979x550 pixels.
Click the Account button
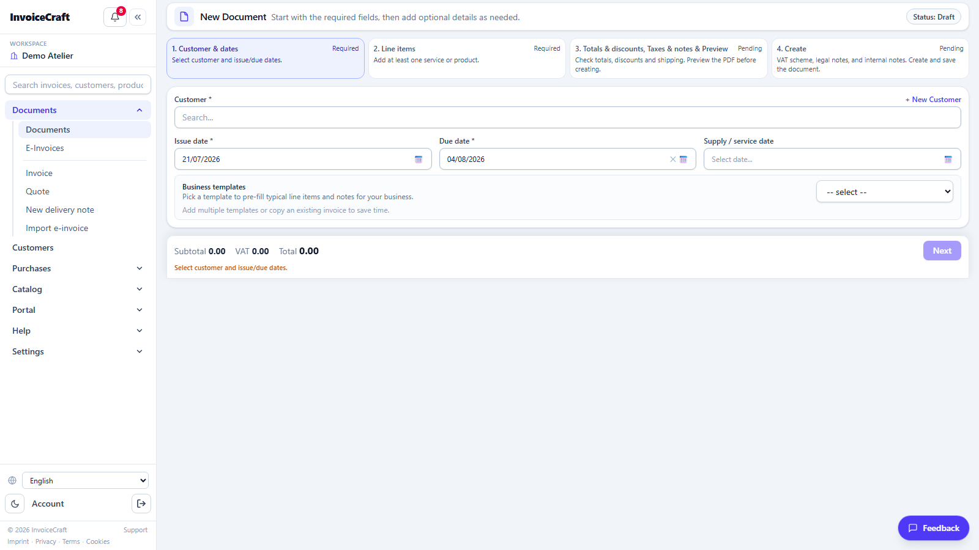coord(48,504)
